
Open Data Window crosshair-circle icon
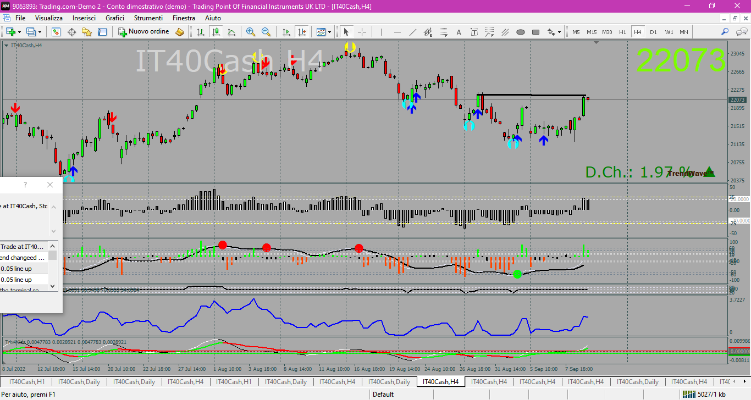(x=71, y=32)
